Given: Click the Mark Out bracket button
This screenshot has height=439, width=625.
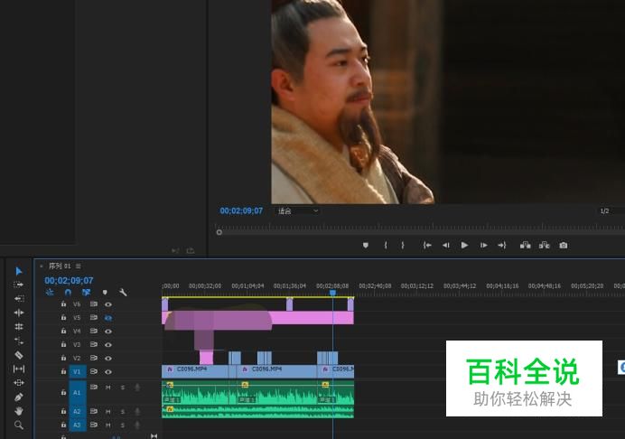Looking at the screenshot, I should 403,245.
